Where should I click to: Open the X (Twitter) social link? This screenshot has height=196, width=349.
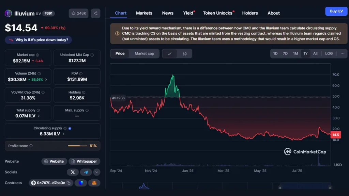coord(73,172)
